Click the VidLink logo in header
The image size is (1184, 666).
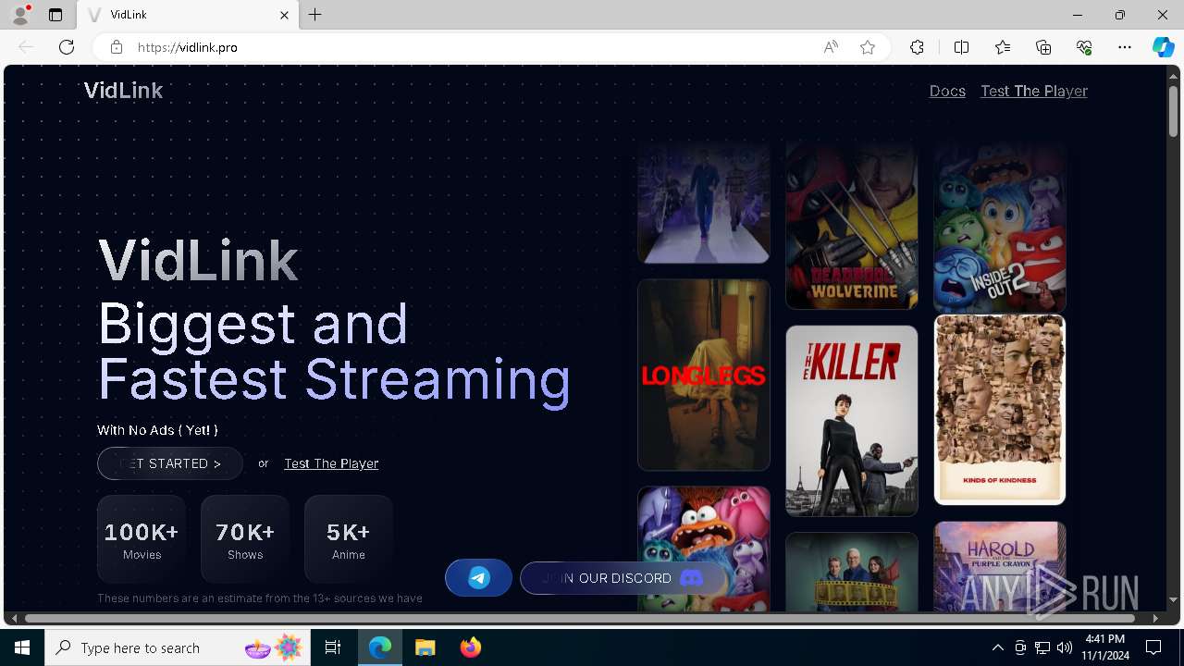[123, 91]
